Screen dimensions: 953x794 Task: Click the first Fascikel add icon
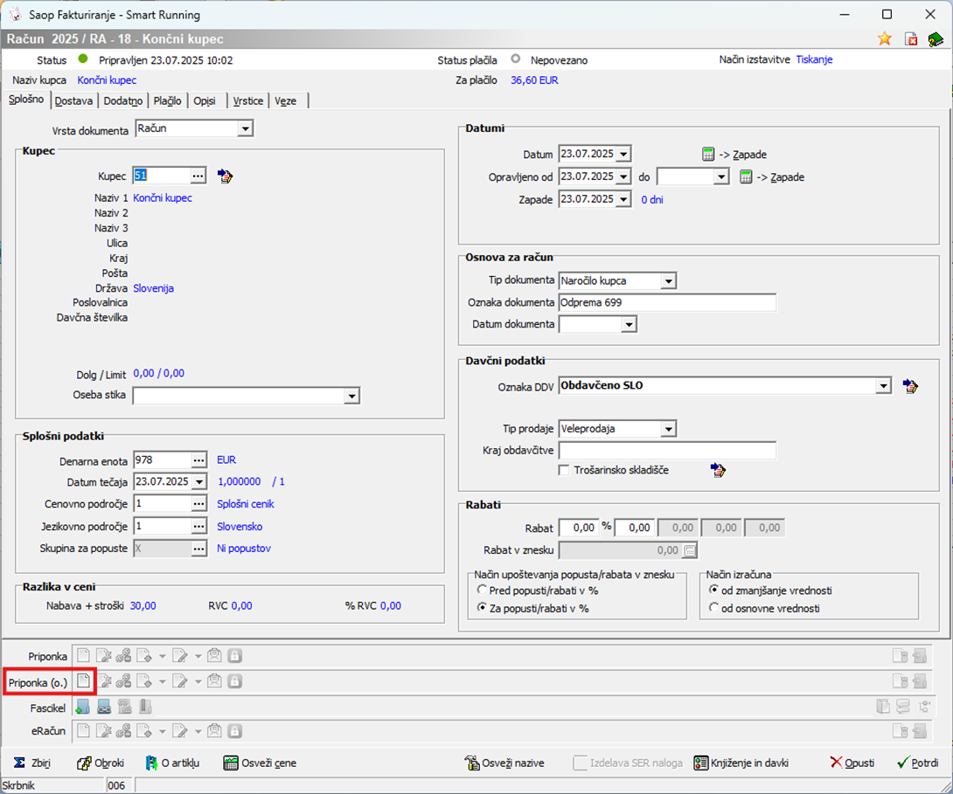(x=83, y=707)
